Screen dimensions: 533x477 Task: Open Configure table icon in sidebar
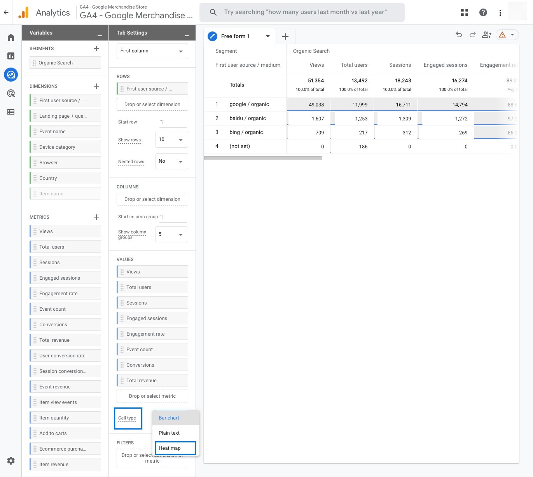11,112
